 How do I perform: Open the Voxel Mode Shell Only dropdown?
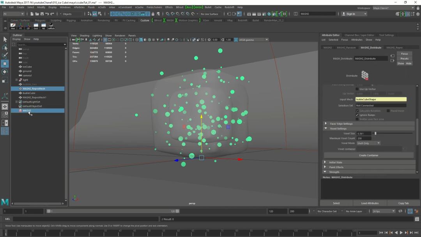coord(368,143)
